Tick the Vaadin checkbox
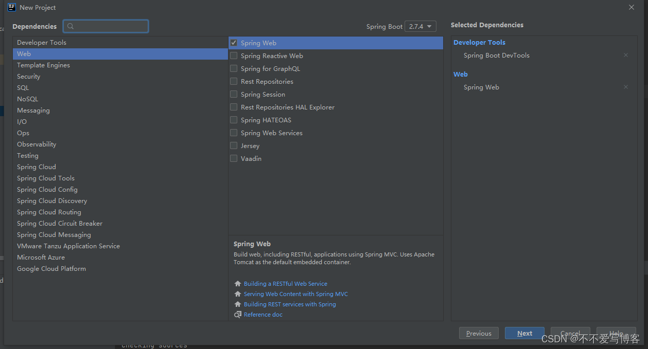Image resolution: width=648 pixels, height=349 pixels. click(x=234, y=158)
